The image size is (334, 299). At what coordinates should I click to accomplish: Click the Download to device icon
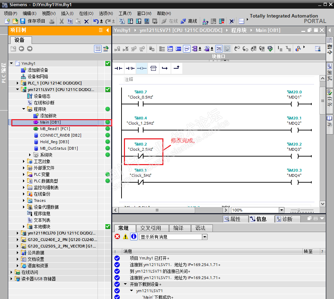pos(130,21)
